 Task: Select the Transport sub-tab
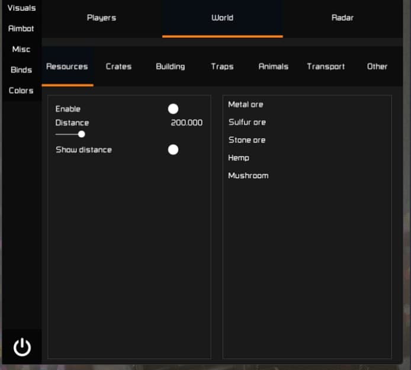(x=326, y=66)
